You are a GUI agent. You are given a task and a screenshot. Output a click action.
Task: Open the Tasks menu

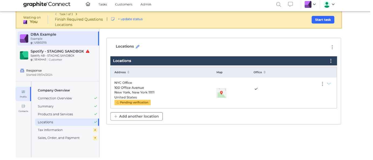102,5
